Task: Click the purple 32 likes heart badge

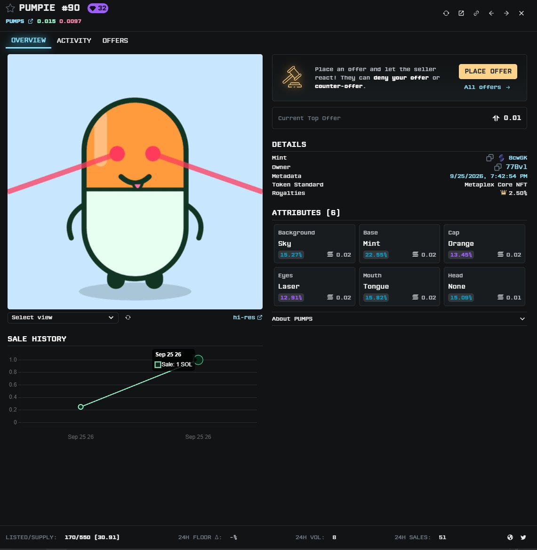Action: [x=98, y=8]
